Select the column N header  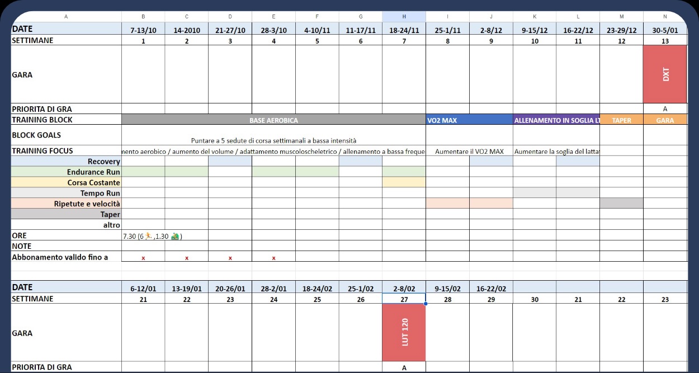(665, 17)
